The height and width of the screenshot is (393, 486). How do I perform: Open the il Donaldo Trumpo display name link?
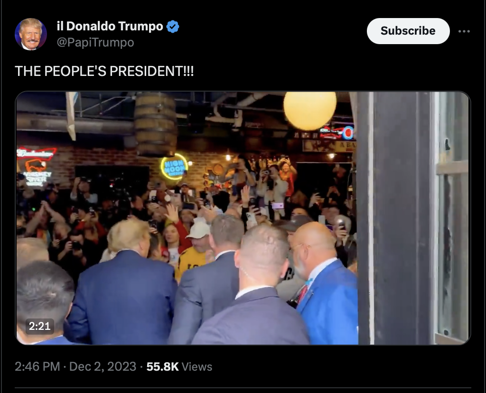(x=110, y=27)
